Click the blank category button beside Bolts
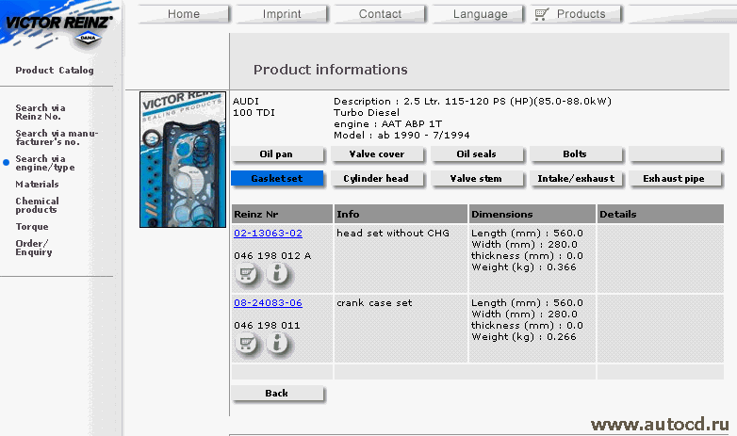 675,154
